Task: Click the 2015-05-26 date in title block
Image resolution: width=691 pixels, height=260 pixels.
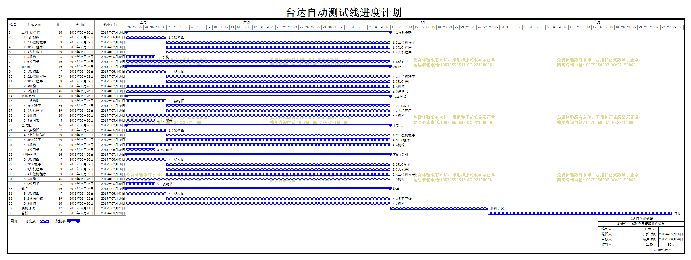Action: pyautogui.click(x=663, y=250)
